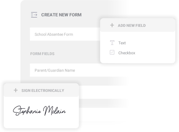The image size is (179, 132).
Task: Focus the School Absentee Form title field
Action: coord(65,34)
